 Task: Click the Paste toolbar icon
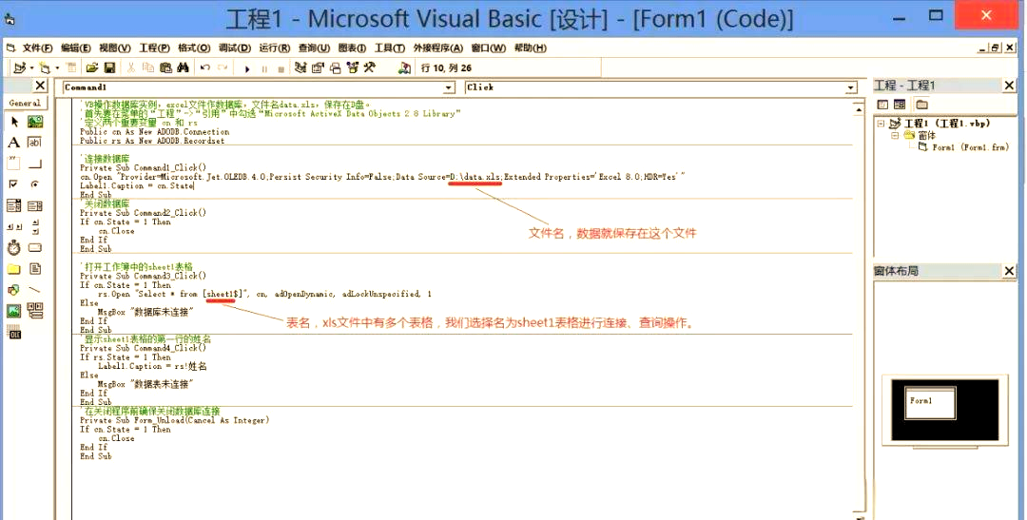(x=165, y=67)
